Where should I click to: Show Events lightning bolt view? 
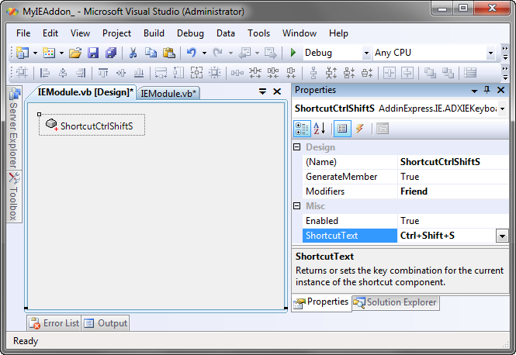click(x=360, y=129)
